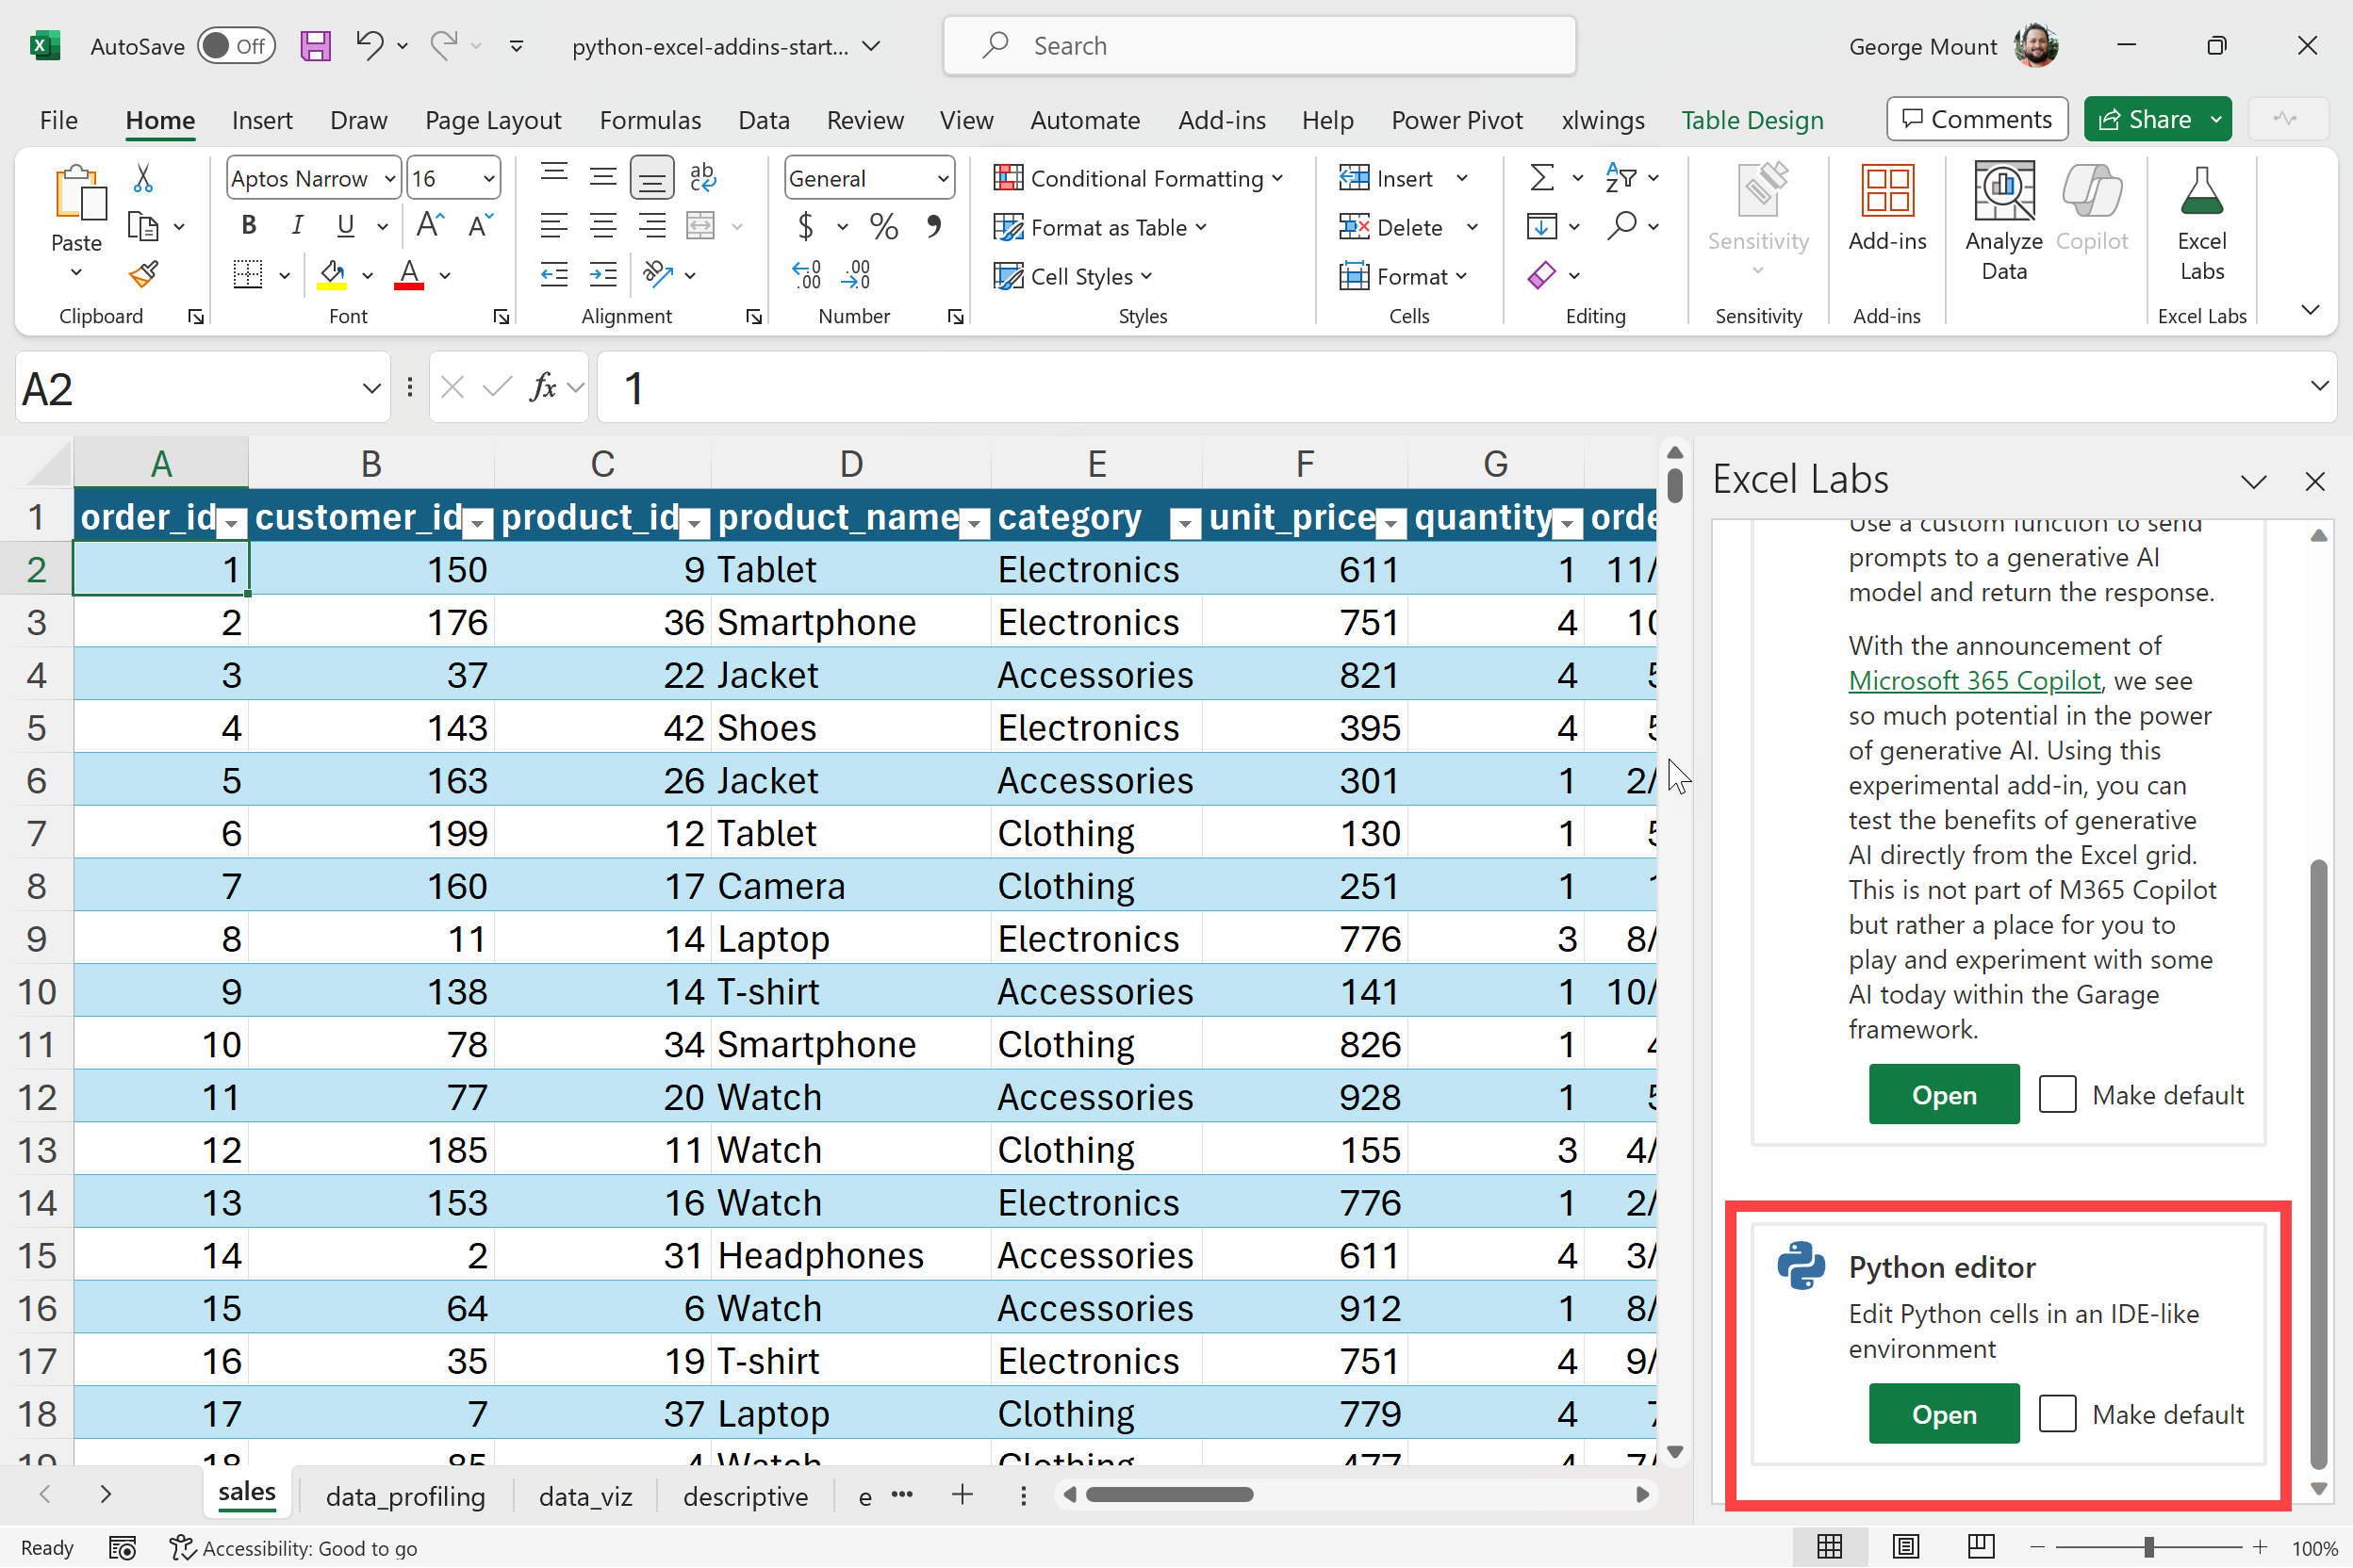Click the Insert Function fx icon
This screenshot has width=2353, height=1568.
tap(543, 388)
